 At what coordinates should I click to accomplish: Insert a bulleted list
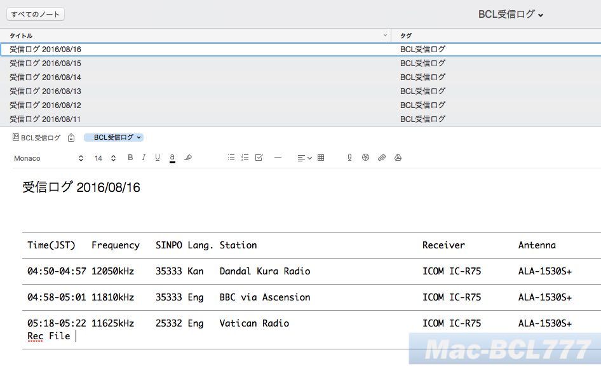(x=231, y=158)
